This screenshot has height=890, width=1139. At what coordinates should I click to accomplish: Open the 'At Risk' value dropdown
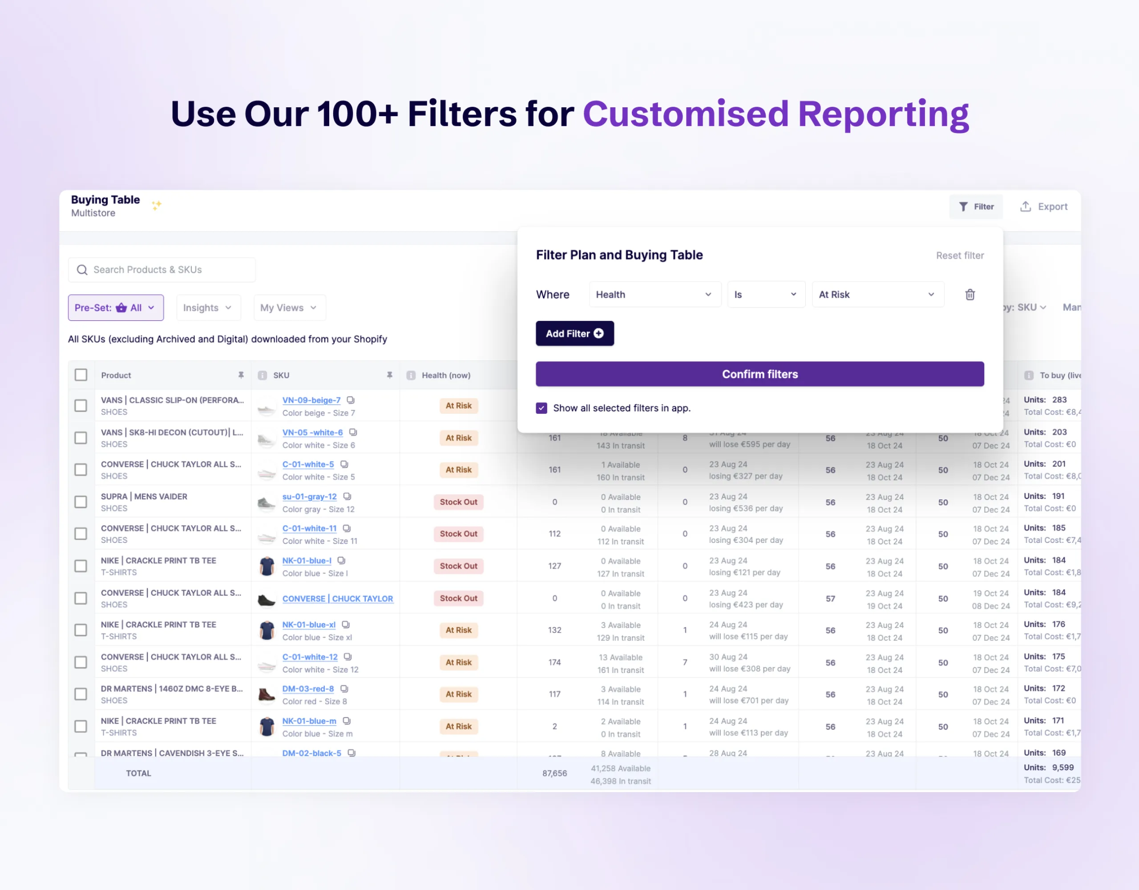click(x=878, y=295)
